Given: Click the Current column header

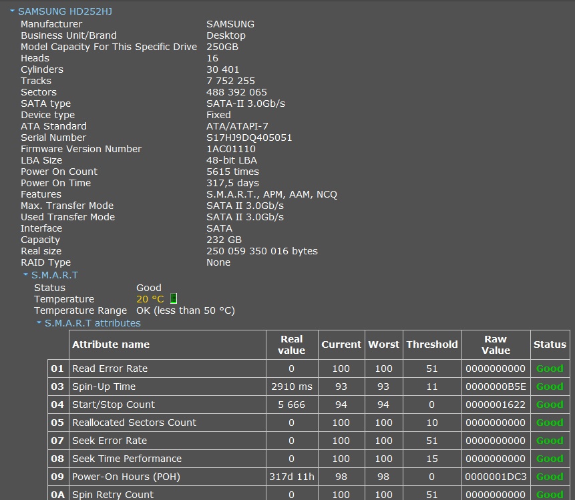Looking at the screenshot, I should 341,344.
